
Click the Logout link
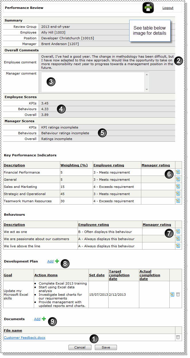click(x=168, y=8)
